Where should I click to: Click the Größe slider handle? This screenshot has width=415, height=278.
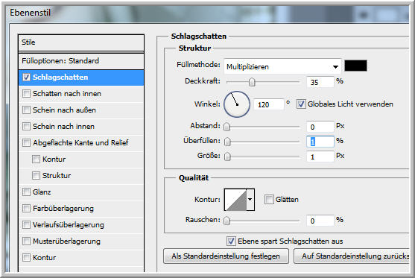[x=227, y=157]
